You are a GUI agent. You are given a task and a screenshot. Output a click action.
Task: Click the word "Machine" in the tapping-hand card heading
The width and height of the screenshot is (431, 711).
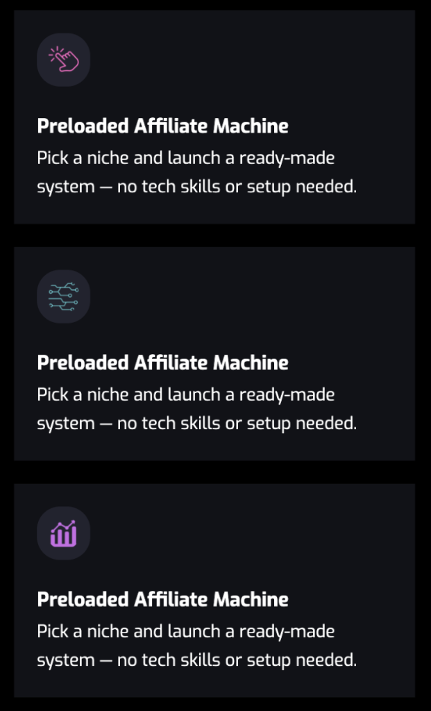click(251, 126)
